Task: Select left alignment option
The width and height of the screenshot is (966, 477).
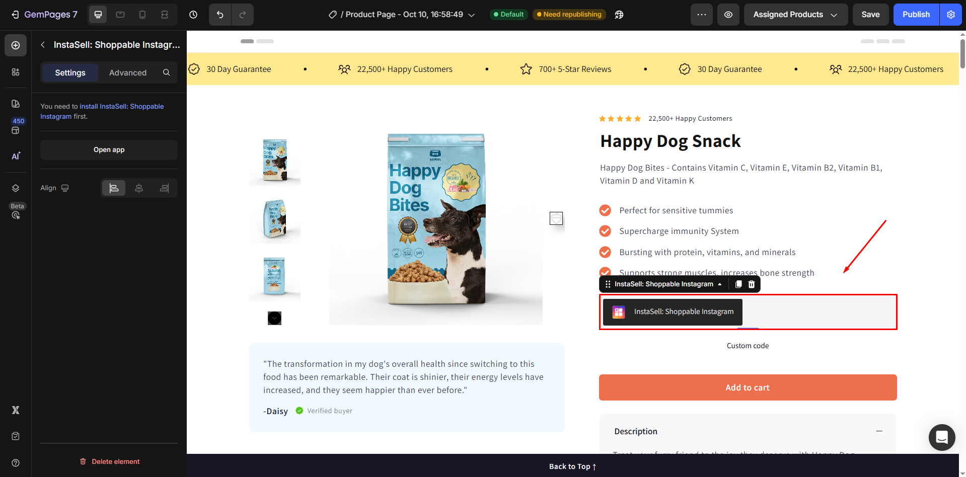Action: [x=114, y=188]
